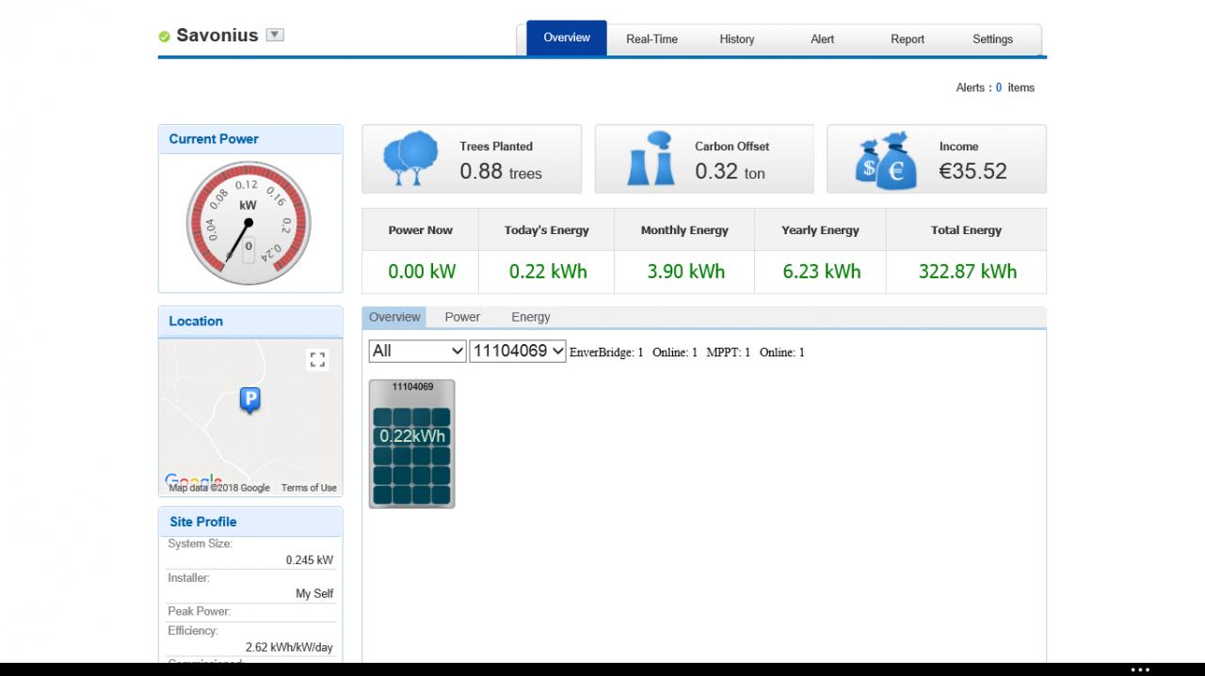Click the Income money bags icon
The height and width of the screenshot is (676, 1205).
886,160
